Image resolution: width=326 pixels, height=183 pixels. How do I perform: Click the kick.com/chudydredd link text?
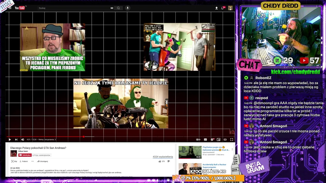click(x=295, y=72)
